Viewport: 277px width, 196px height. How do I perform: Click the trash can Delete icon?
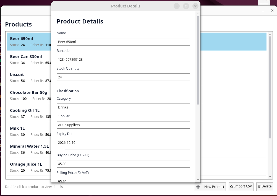pos(259,186)
